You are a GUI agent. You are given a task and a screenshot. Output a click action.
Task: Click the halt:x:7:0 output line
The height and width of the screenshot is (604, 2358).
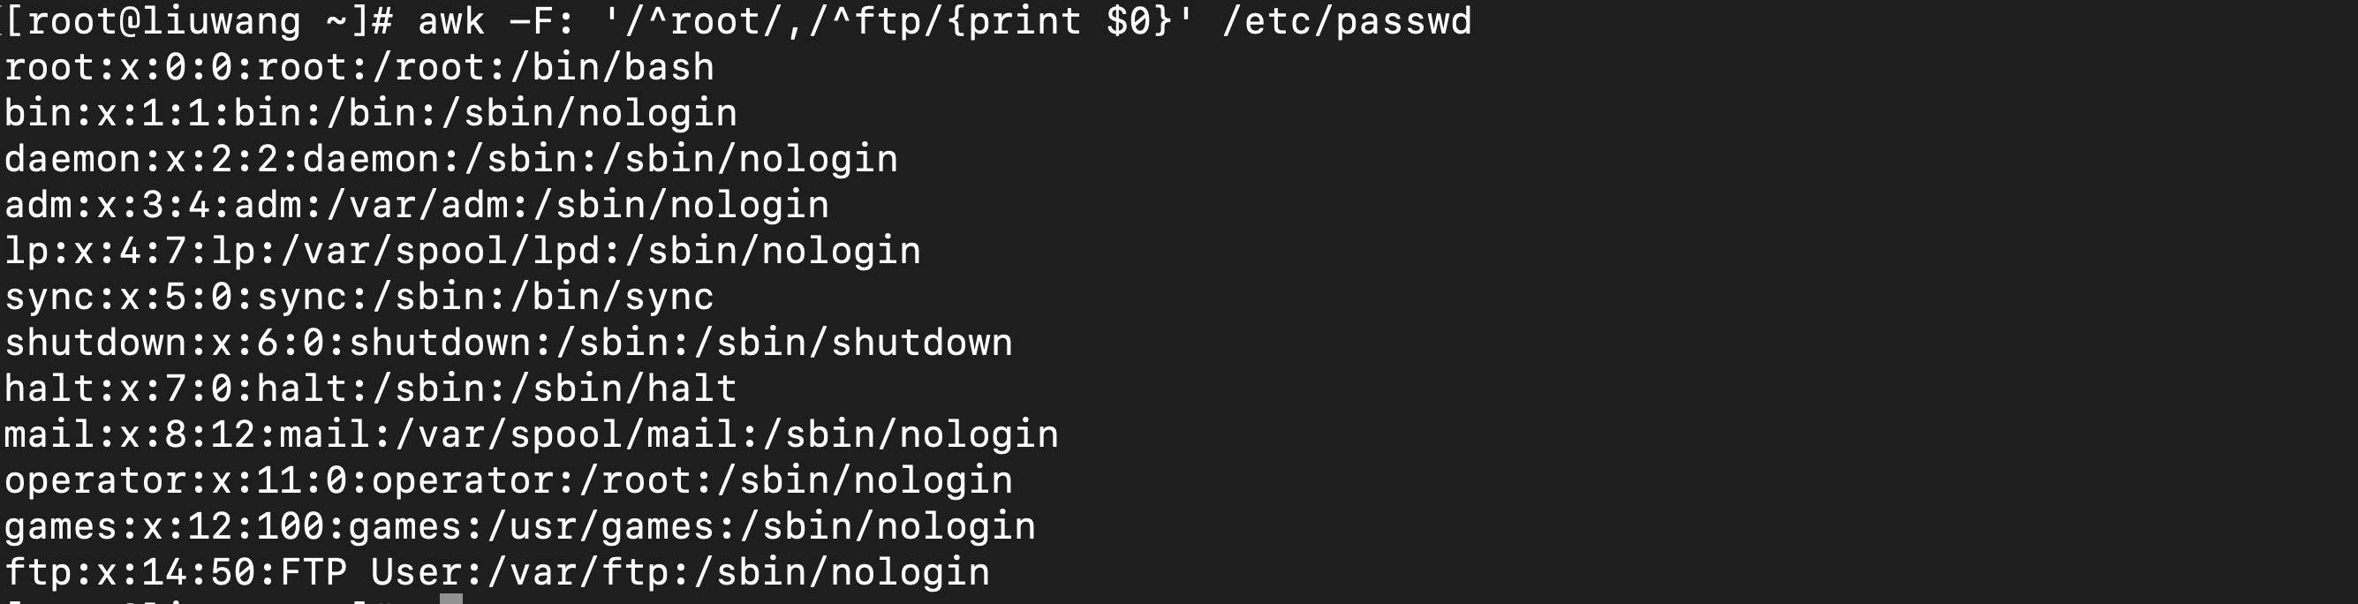click(371, 389)
